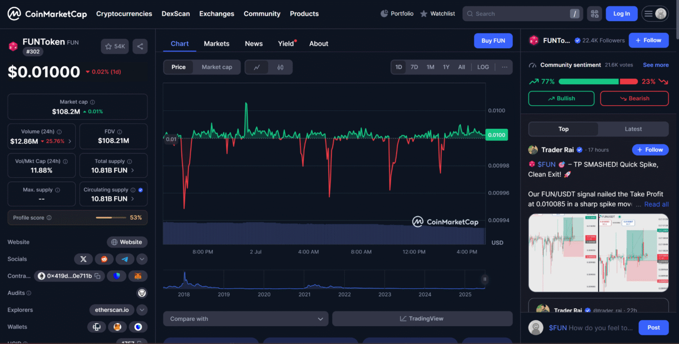The width and height of the screenshot is (679, 344).
Task: Switch to the Yield tab
Action: [286, 44]
